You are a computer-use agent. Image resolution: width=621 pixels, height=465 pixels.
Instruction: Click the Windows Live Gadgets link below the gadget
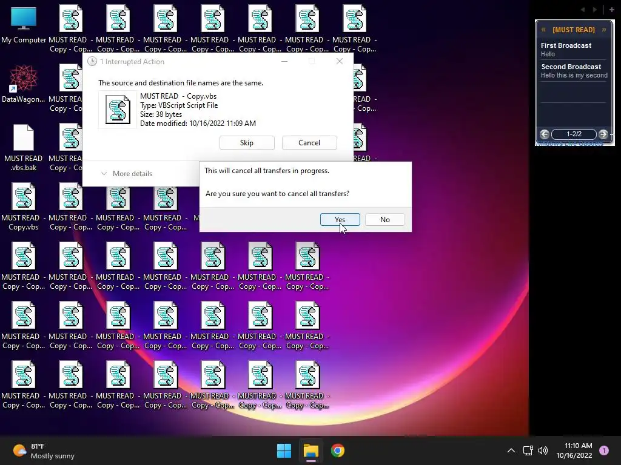tap(569, 143)
